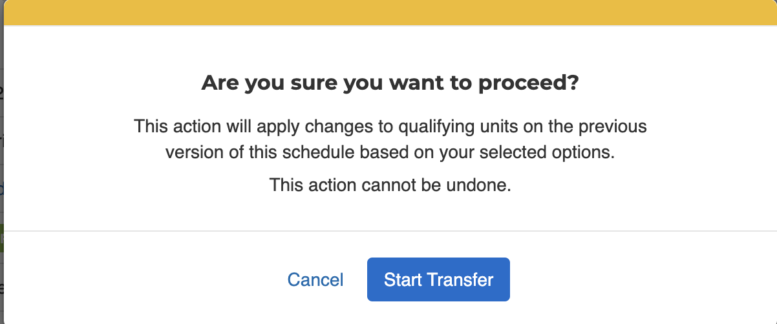Confirm by choosing Start Transfer
Image resolution: width=777 pixels, height=324 pixels.
(438, 279)
